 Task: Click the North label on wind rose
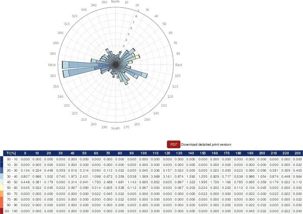click(115, 2)
